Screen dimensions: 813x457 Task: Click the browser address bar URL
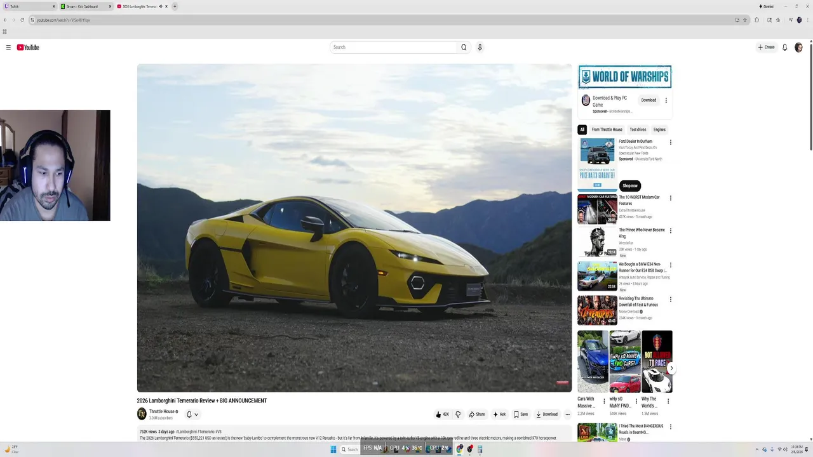pyautogui.click(x=63, y=20)
